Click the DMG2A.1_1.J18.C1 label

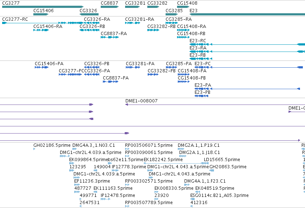200,153
